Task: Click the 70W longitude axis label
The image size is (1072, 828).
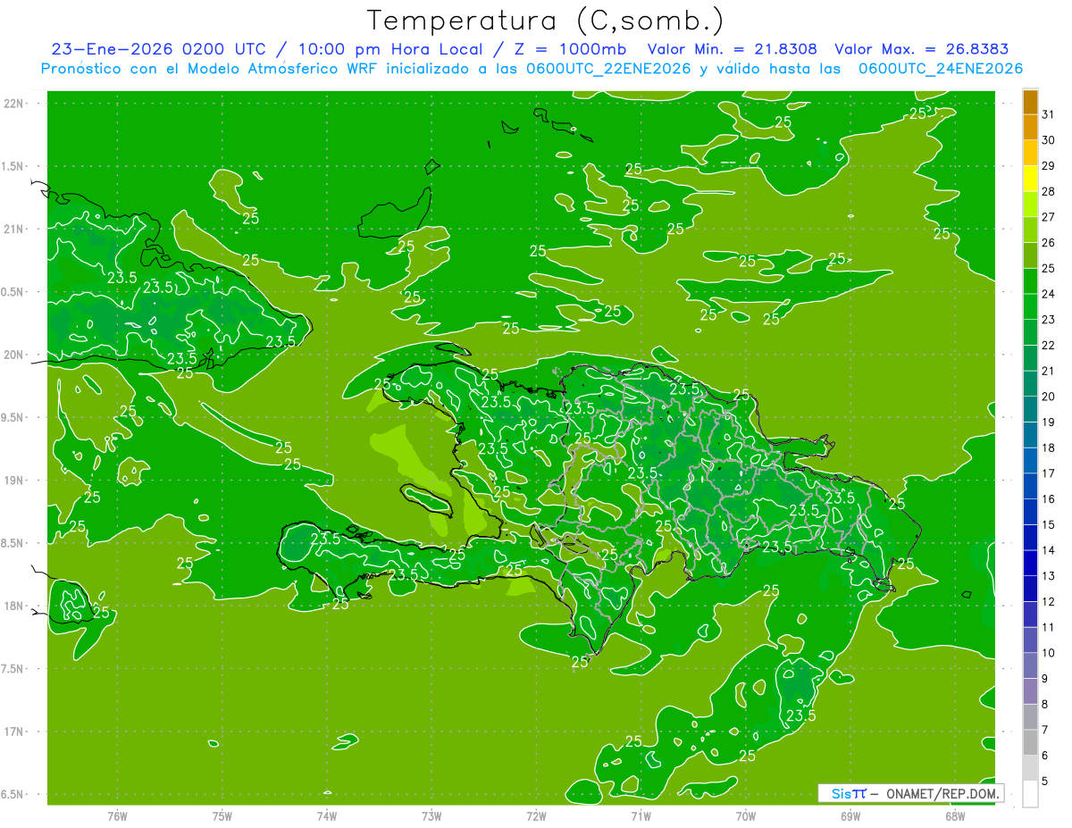Action: (746, 815)
